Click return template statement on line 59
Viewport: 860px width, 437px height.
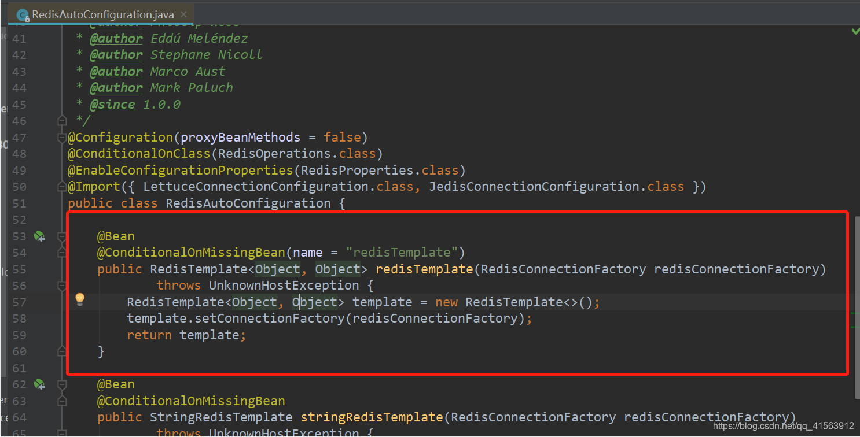coord(186,335)
